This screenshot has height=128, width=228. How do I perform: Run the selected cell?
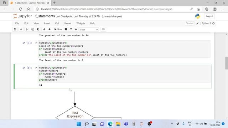pos(58,29)
